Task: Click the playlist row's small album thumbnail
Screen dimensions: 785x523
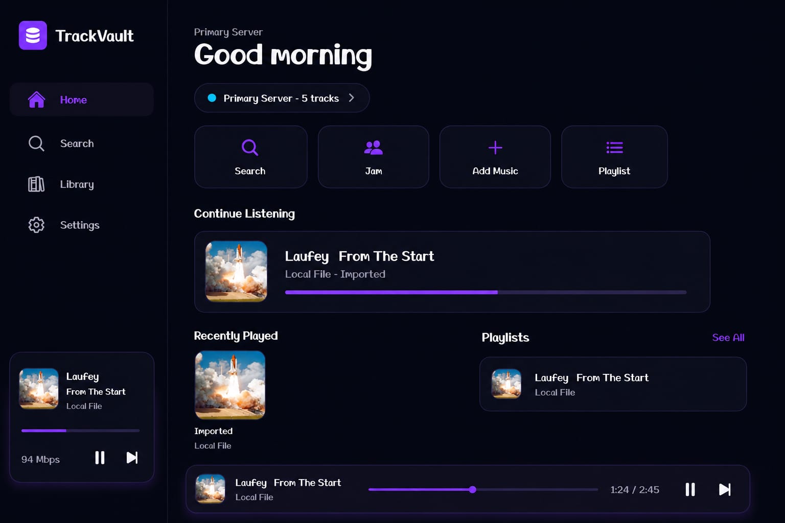Action: pos(506,384)
